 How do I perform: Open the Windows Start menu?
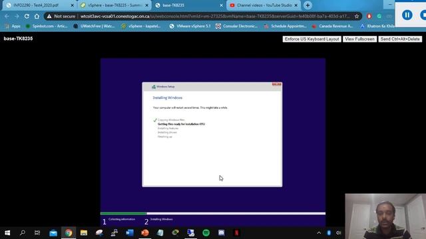tap(7, 232)
